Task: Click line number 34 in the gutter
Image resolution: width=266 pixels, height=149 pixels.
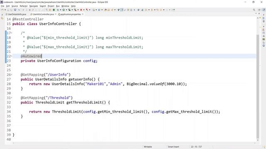Action: pos(9,112)
